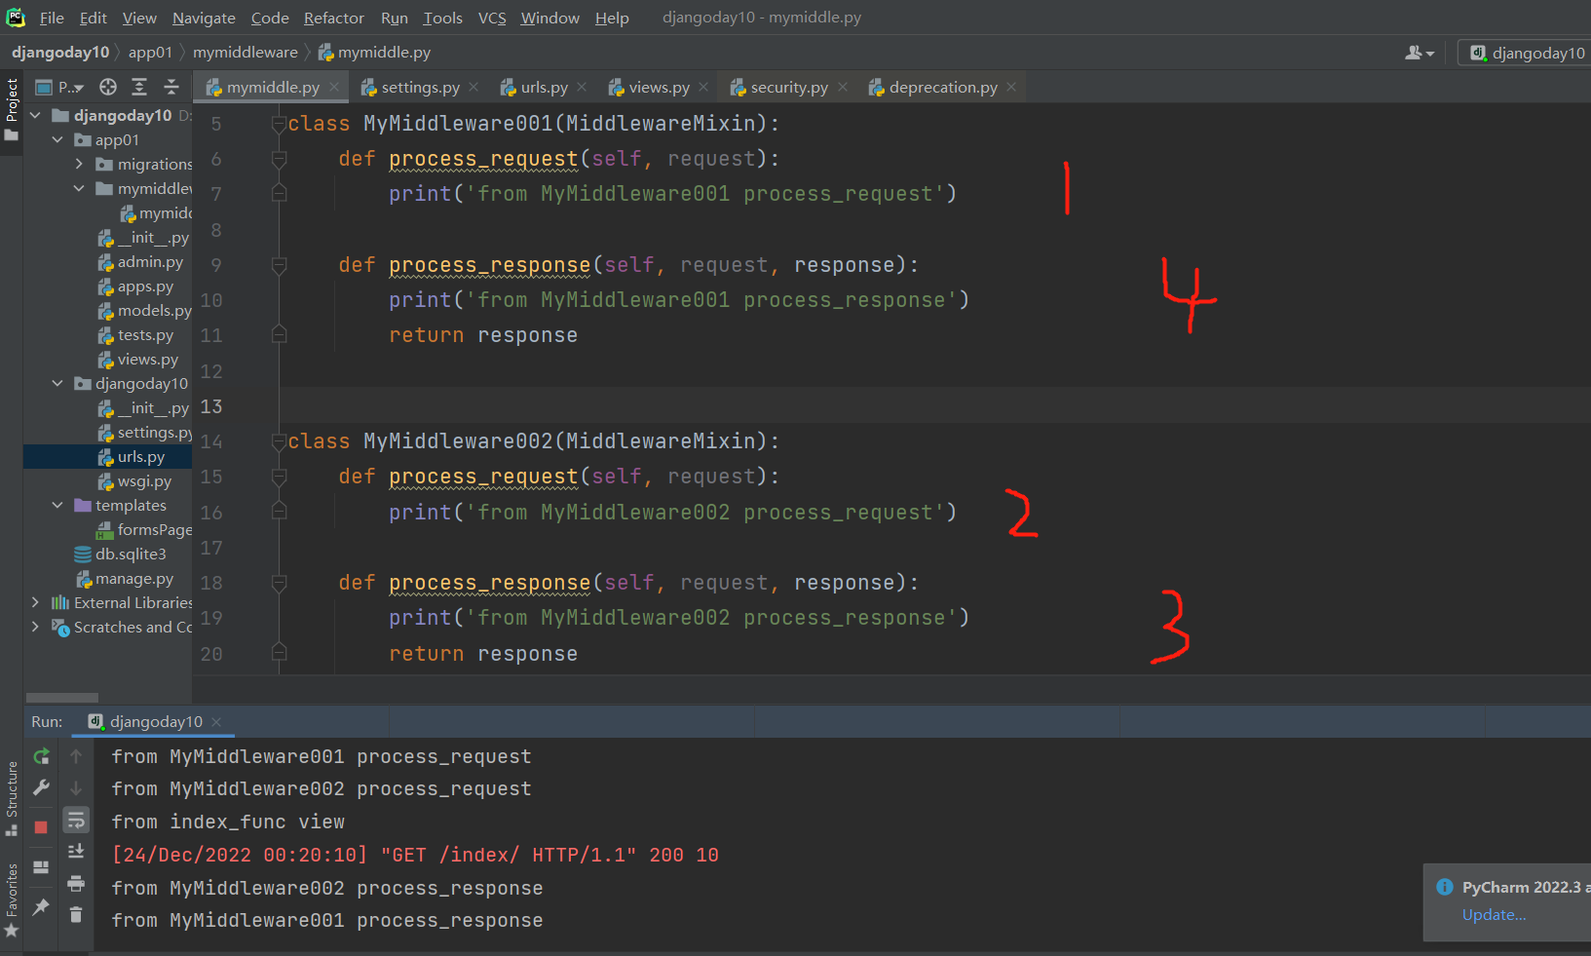
Task: Open the user account dropdown icon
Action: point(1420,53)
